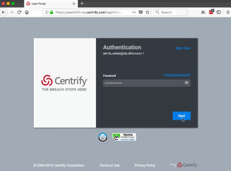Toggle the sidebar view icon
Viewport: 231px width, 171px height.
[x=219, y=12]
